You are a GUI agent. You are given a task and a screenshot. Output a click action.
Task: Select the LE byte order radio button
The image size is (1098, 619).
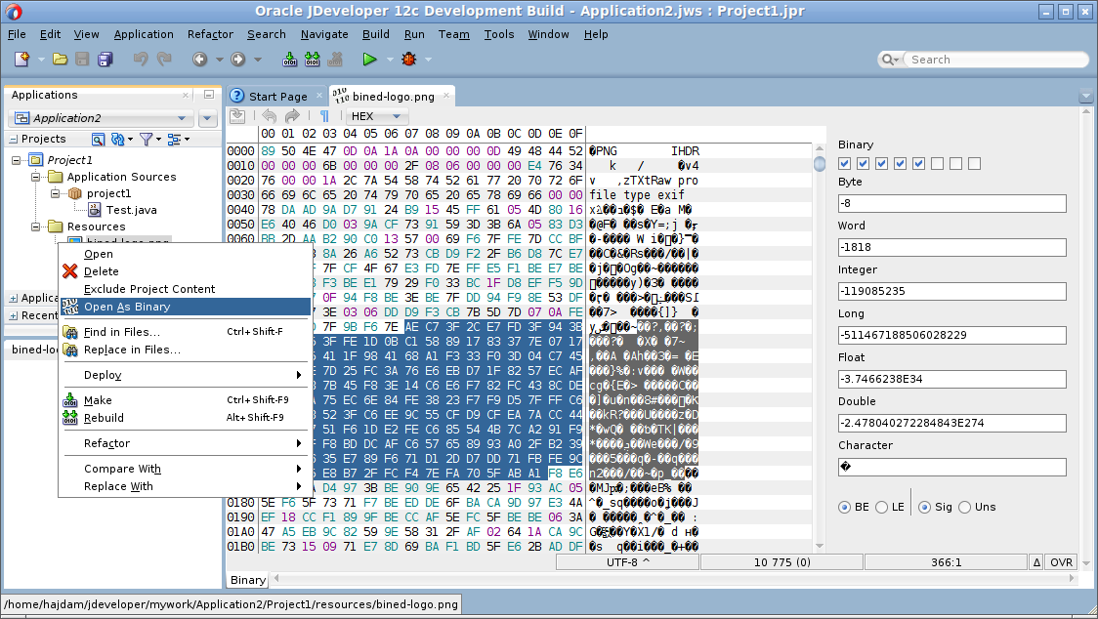click(881, 507)
